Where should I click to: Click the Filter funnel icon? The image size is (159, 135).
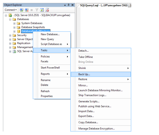click(x=37, y=10)
